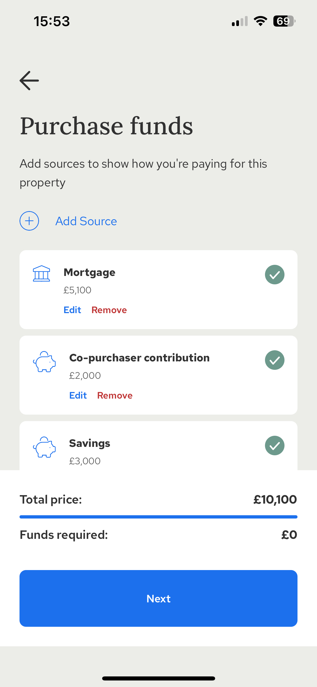Tap the Total price amount £10,100
This screenshot has width=317, height=687.
(275, 500)
